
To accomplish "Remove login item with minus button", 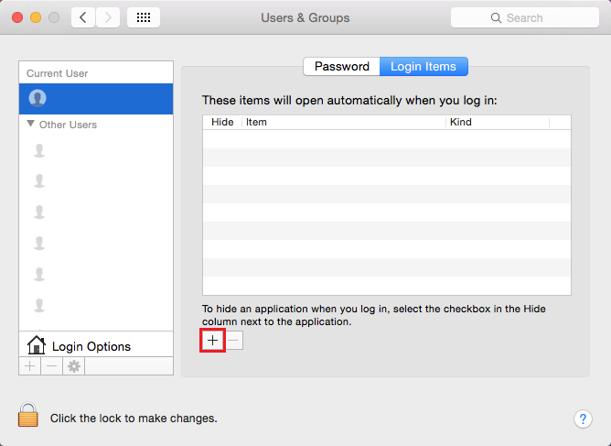I will click(233, 341).
